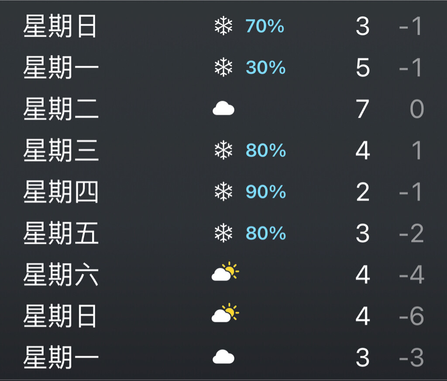
Task: Click the cloud icon in last 星期一 row
Action: coord(223,357)
